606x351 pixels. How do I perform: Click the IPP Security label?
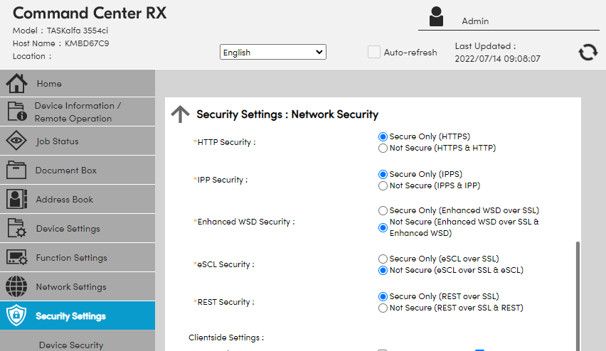[222, 180]
